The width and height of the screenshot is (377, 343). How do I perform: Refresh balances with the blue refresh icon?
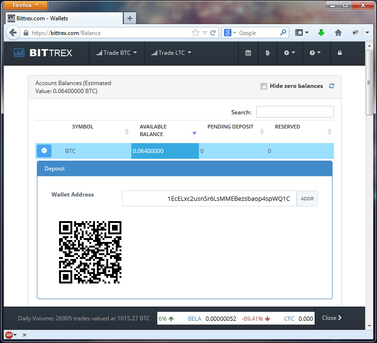coord(332,86)
